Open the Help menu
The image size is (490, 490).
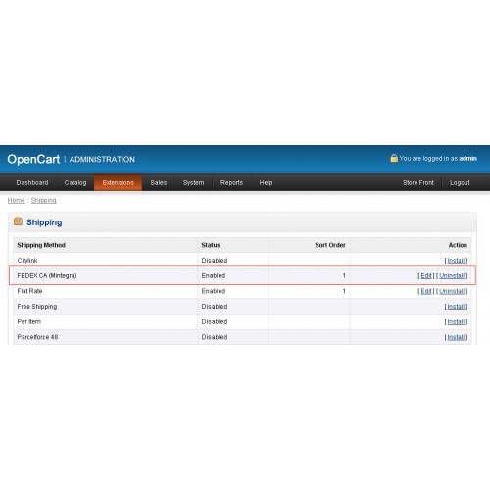click(266, 183)
